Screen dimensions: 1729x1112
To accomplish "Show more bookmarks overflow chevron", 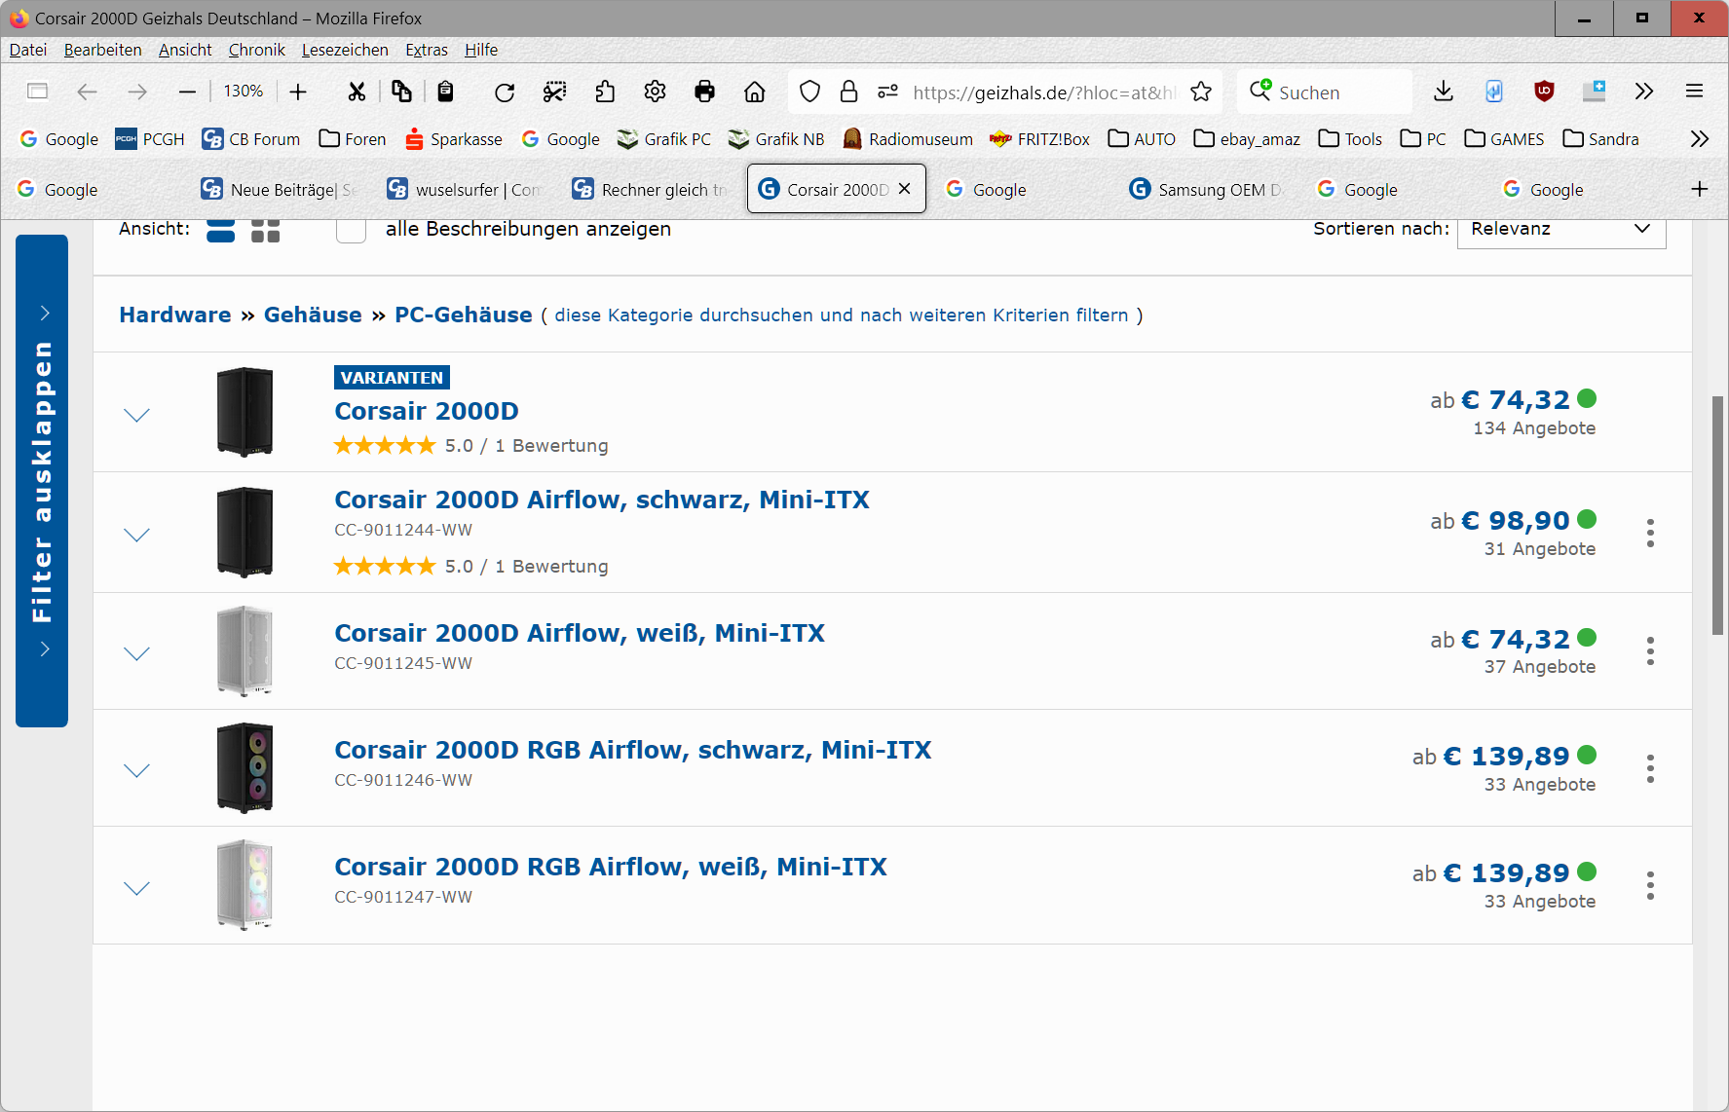I will (1700, 139).
